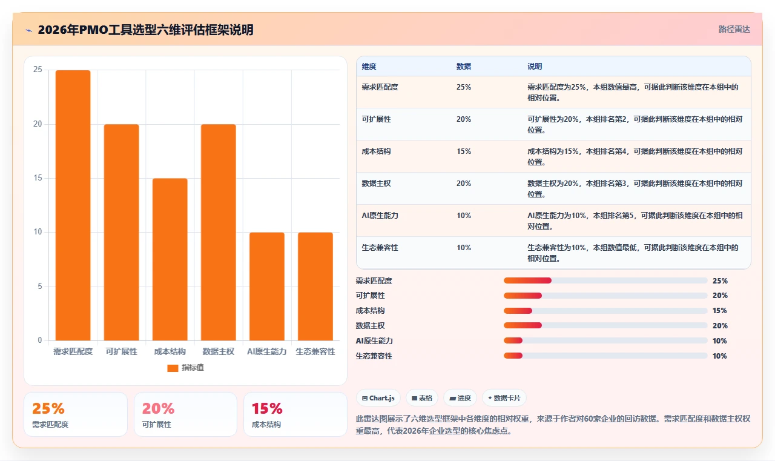This screenshot has height=461, width=775.
Task: Click the 成本结构 table row name
Action: (x=376, y=151)
